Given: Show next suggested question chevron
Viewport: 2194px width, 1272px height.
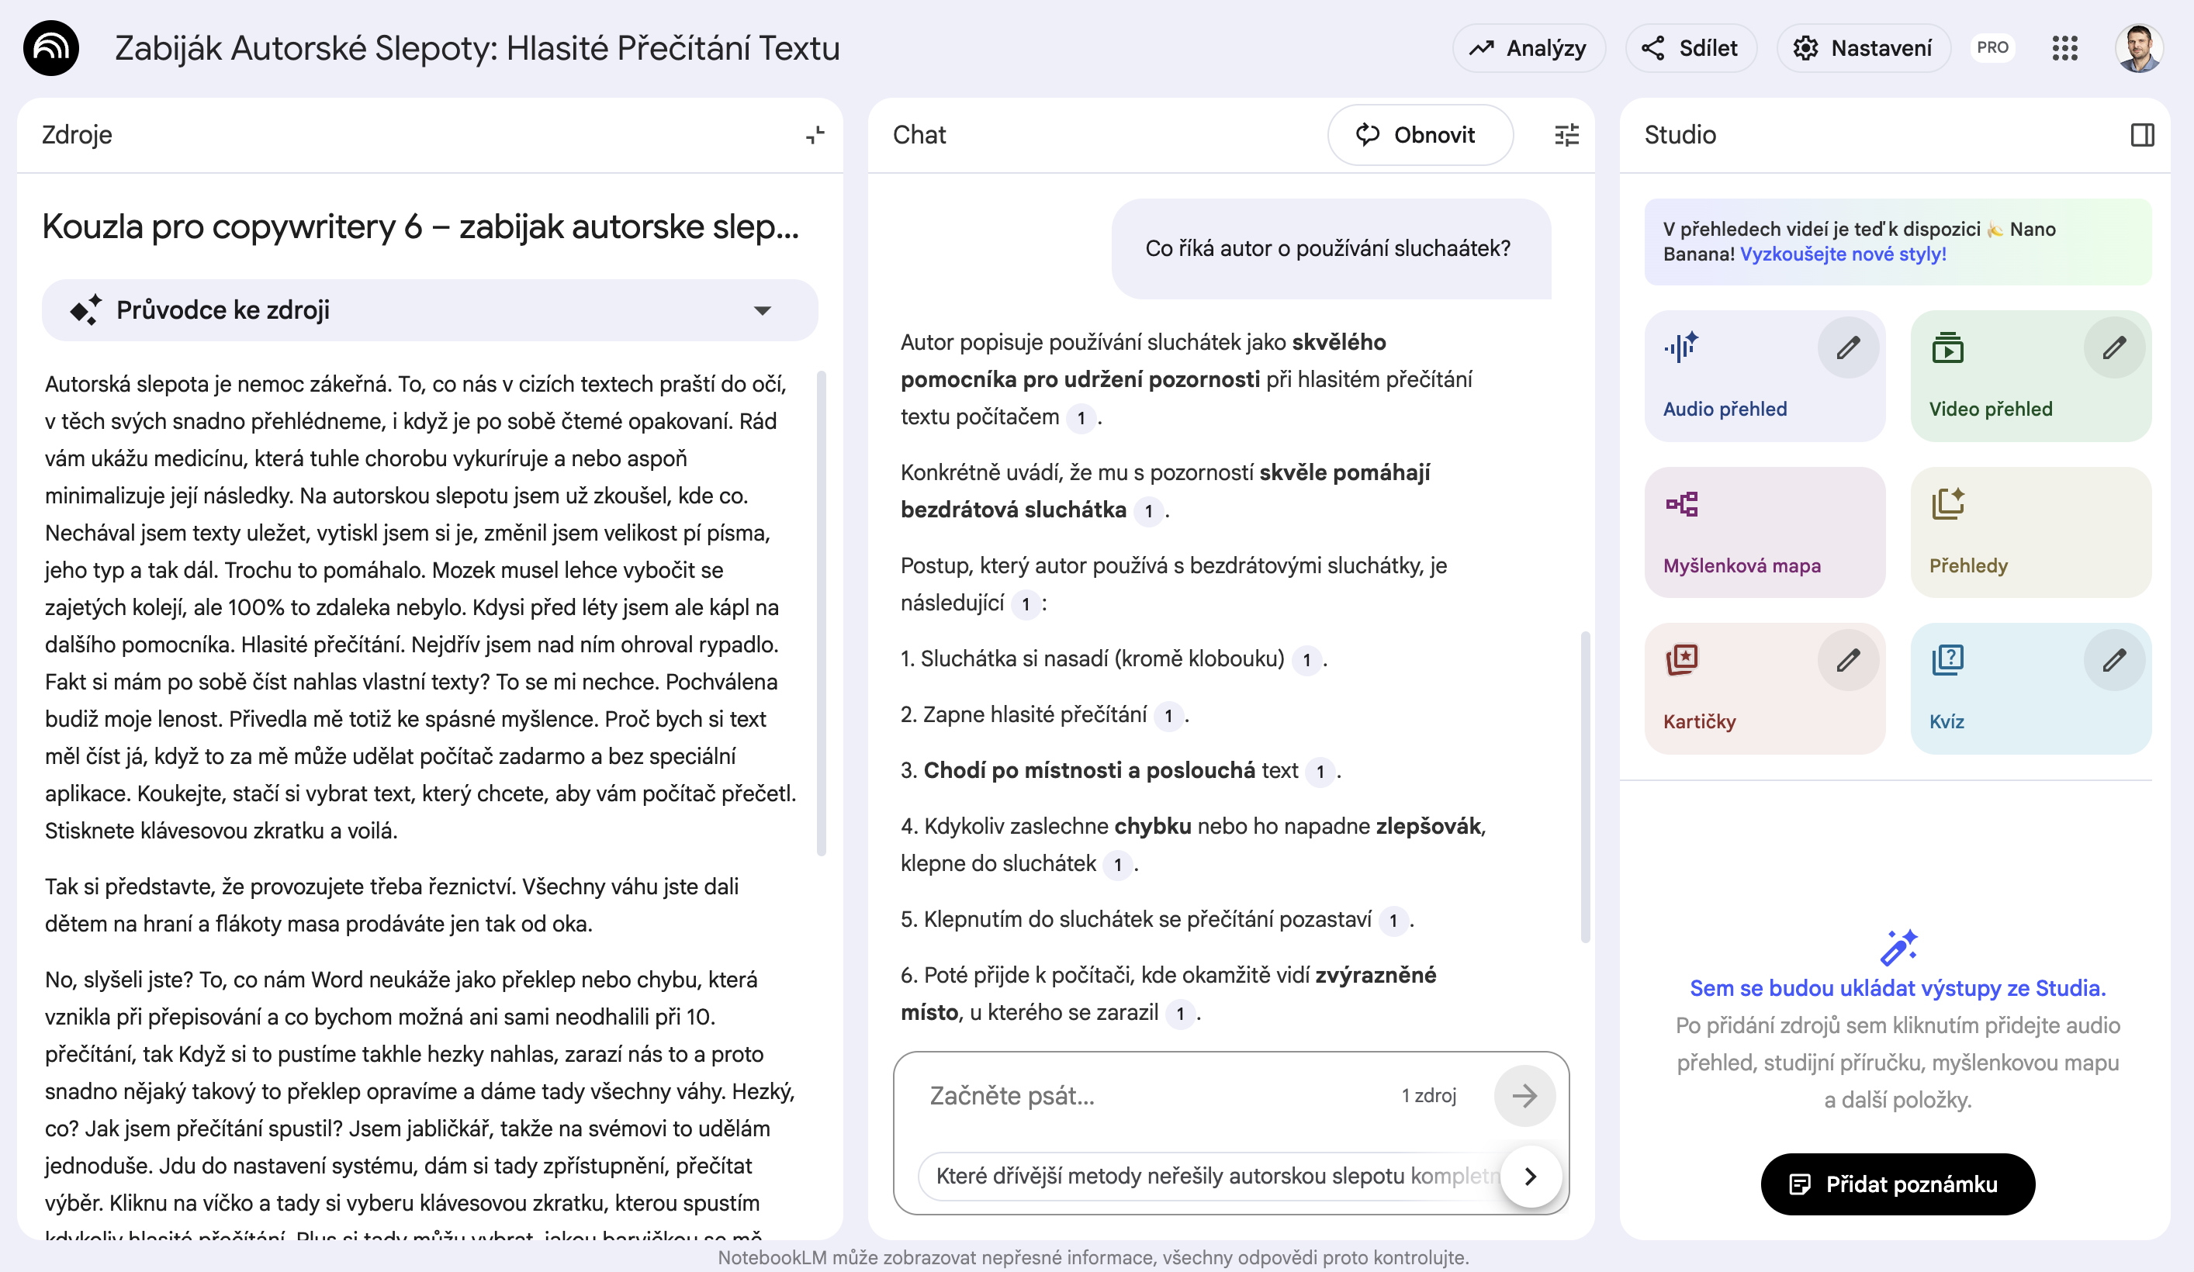Looking at the screenshot, I should (1531, 1177).
